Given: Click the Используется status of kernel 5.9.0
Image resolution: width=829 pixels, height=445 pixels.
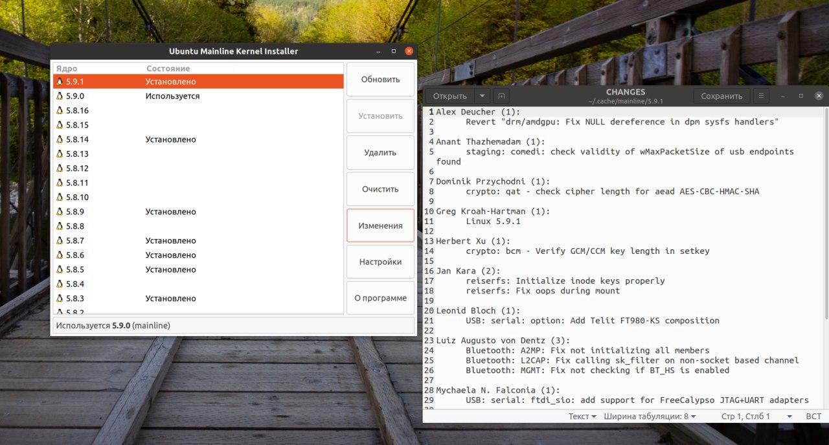Looking at the screenshot, I should pyautogui.click(x=172, y=96).
